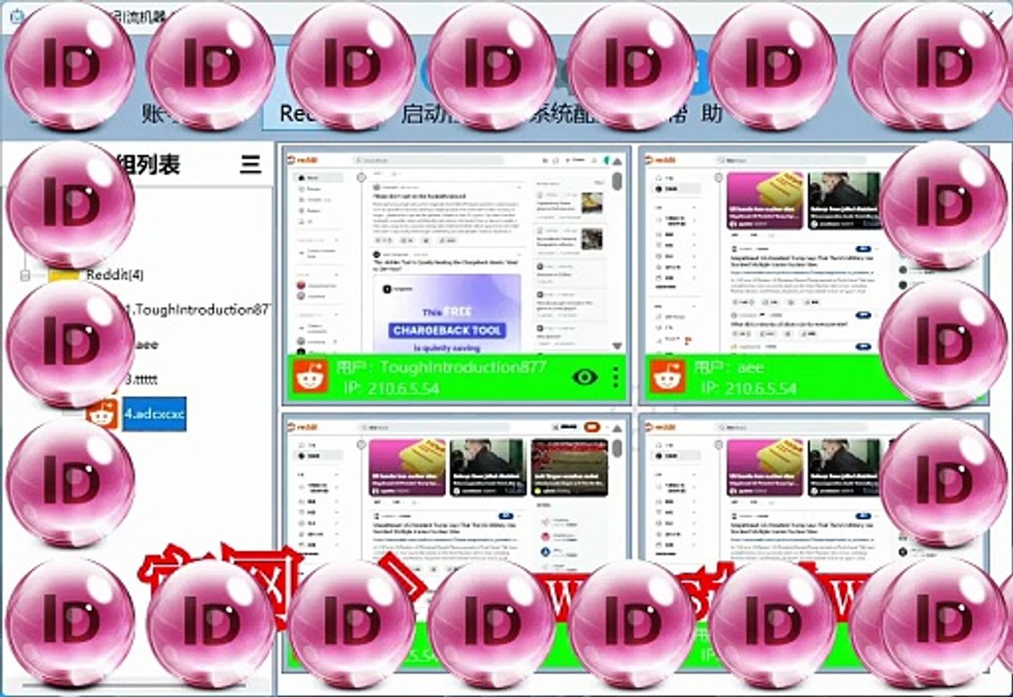The width and height of the screenshot is (1013, 697).
Task: Open three-dot menu on ToughIntroduction877 panel
Action: click(x=615, y=377)
